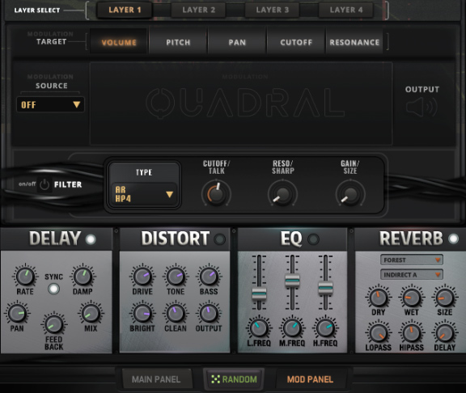Switch to Layer 3

272,10
